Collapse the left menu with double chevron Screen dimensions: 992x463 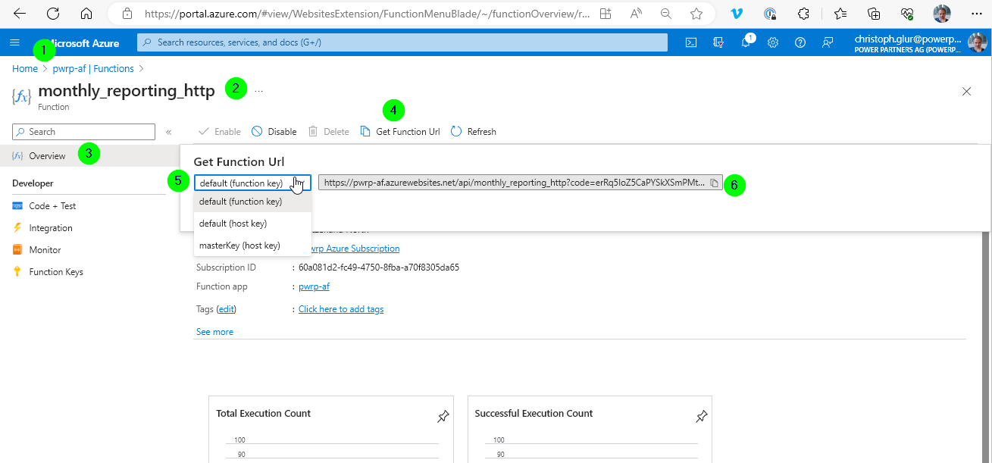[x=168, y=132]
